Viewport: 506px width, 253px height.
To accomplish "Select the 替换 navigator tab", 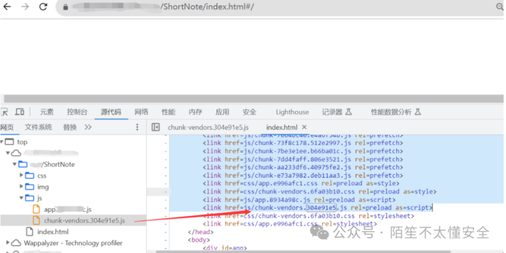I will [x=70, y=127].
